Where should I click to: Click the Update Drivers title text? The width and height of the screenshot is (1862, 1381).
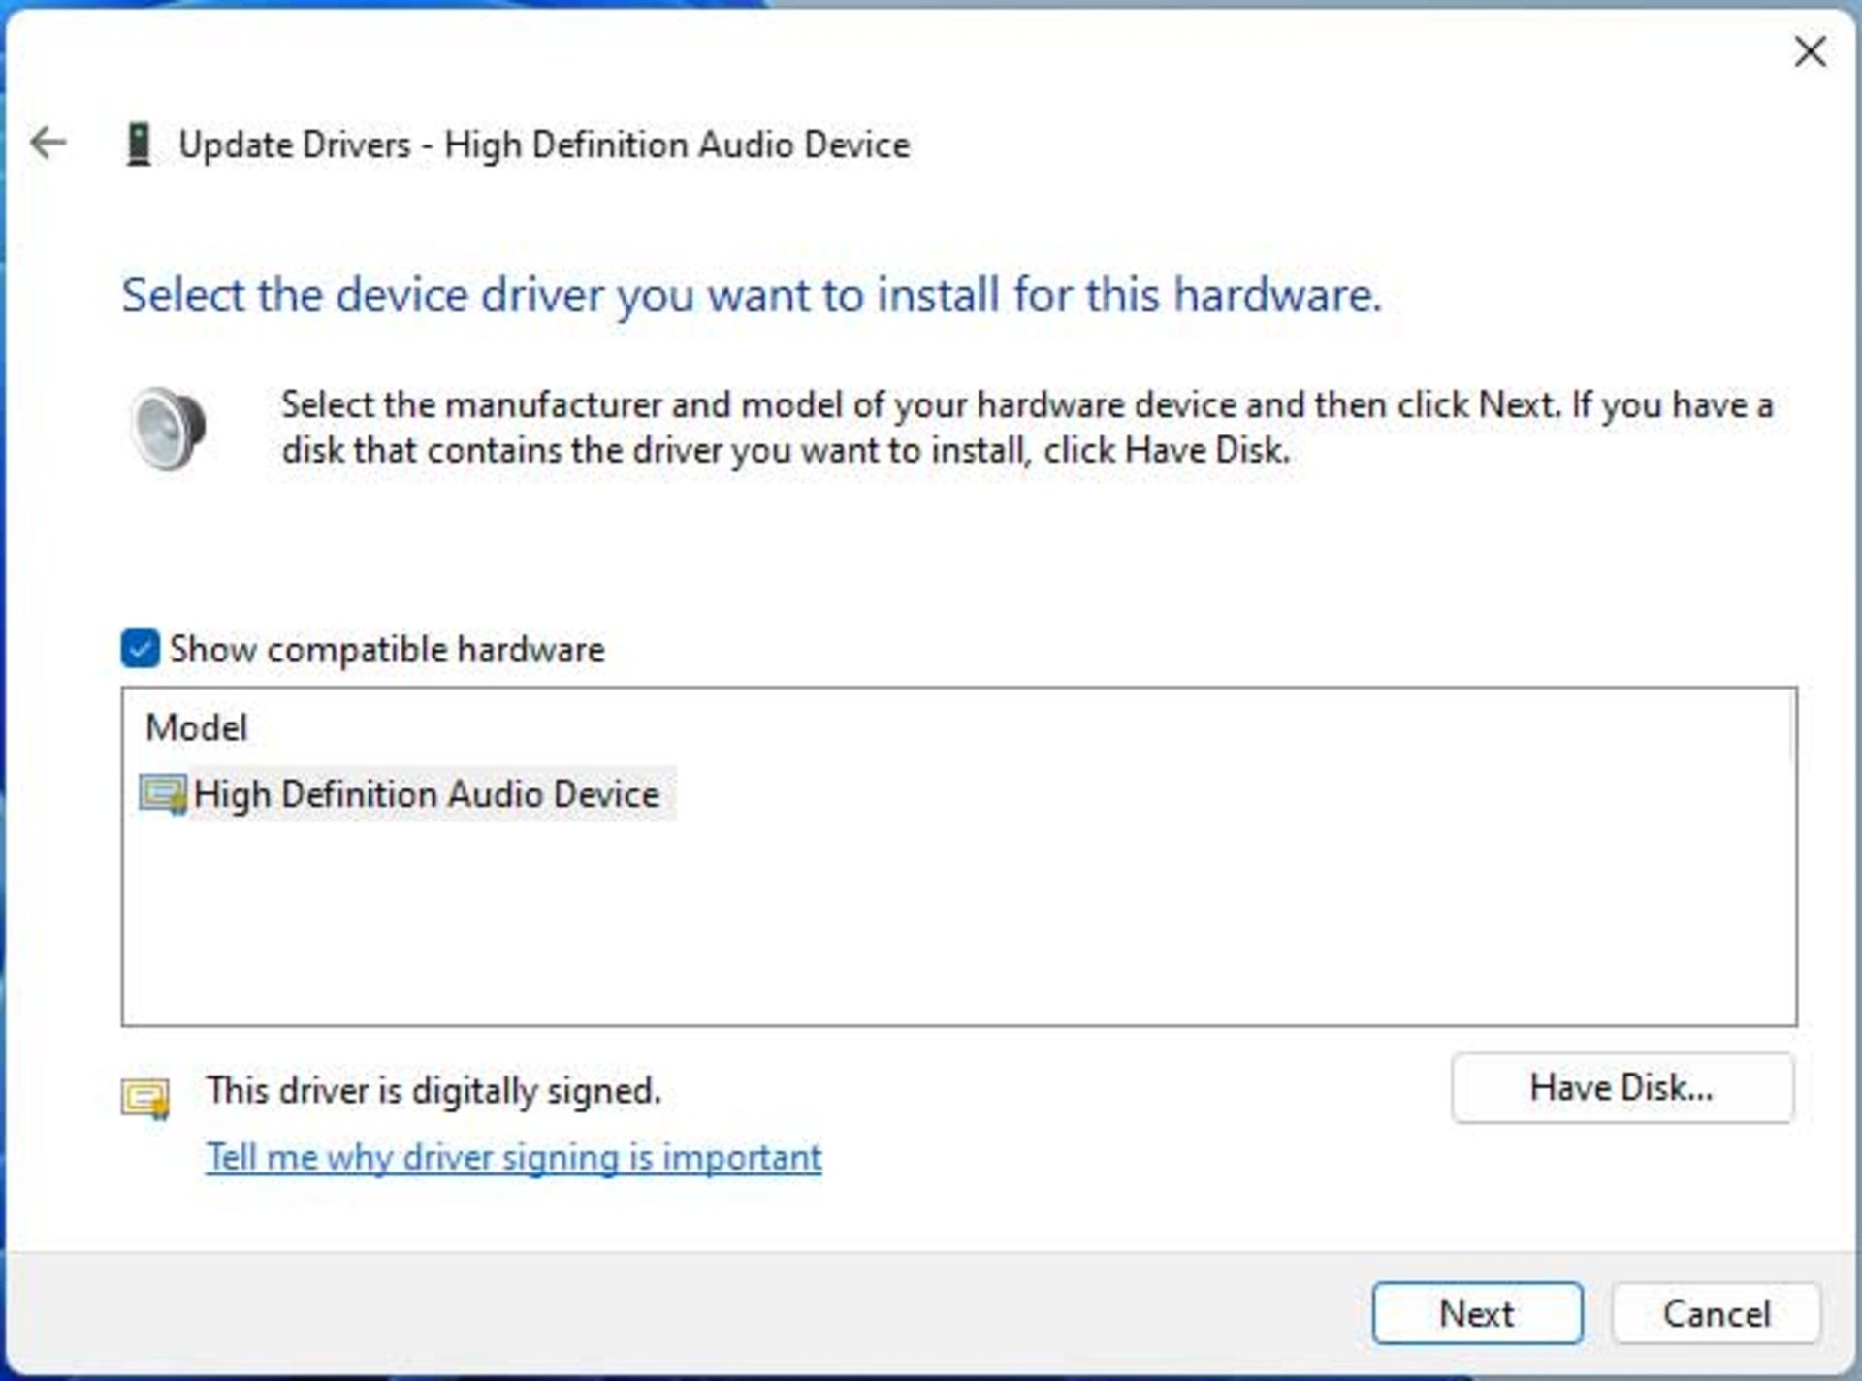pos(544,145)
